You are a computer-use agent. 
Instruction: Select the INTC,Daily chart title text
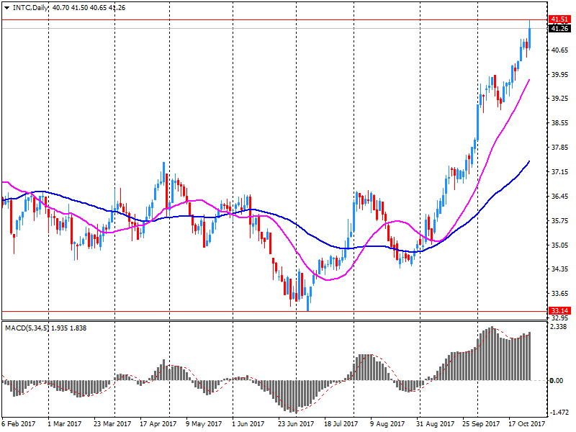(30, 8)
